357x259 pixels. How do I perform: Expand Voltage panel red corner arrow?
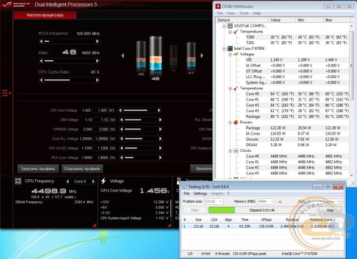tap(169, 225)
